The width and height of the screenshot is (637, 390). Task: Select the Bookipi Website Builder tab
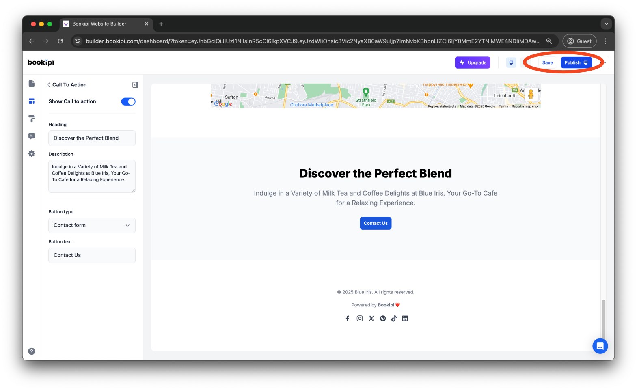[106, 24]
